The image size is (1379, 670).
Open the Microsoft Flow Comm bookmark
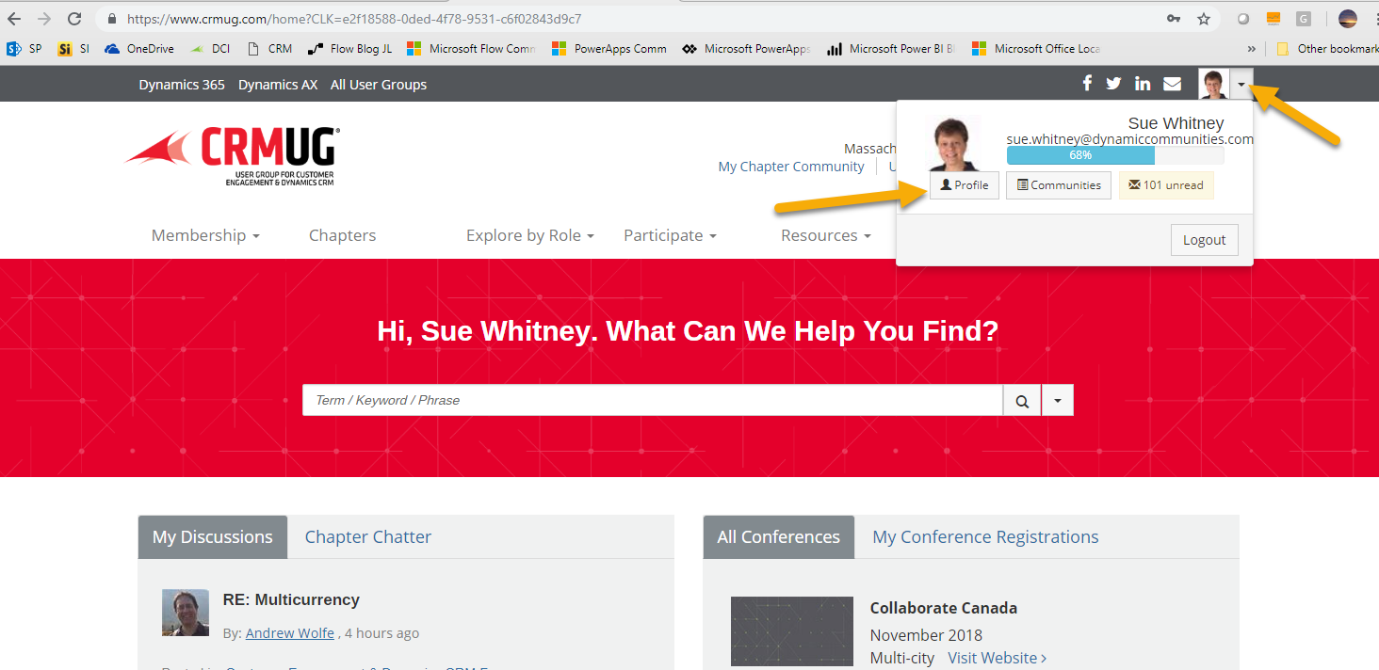(471, 49)
